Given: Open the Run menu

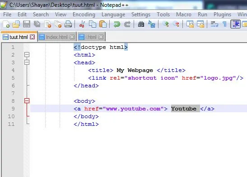Looking at the screenshot, I should 202,14.
